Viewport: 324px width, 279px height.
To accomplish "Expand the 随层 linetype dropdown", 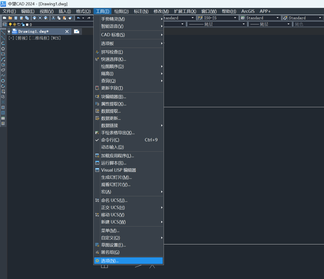I will click(x=244, y=24).
